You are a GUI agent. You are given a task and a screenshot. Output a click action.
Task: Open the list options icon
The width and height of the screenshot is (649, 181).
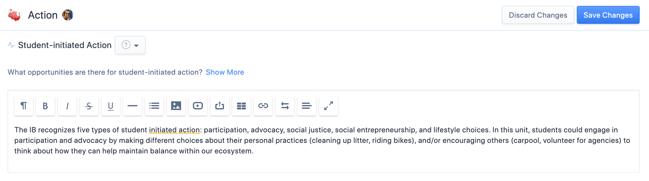point(154,106)
